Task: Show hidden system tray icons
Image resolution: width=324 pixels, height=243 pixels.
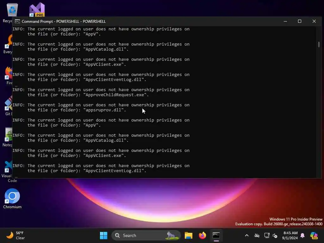Action: (247, 235)
